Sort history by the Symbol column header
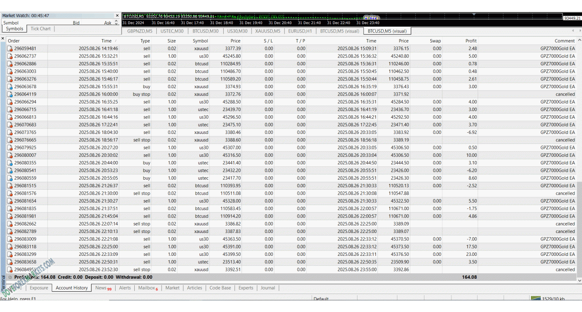 click(200, 41)
